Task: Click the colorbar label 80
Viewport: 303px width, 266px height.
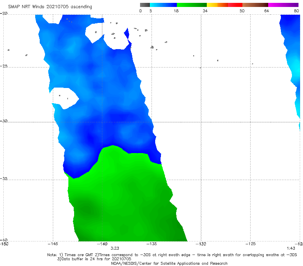Action: click(296, 11)
